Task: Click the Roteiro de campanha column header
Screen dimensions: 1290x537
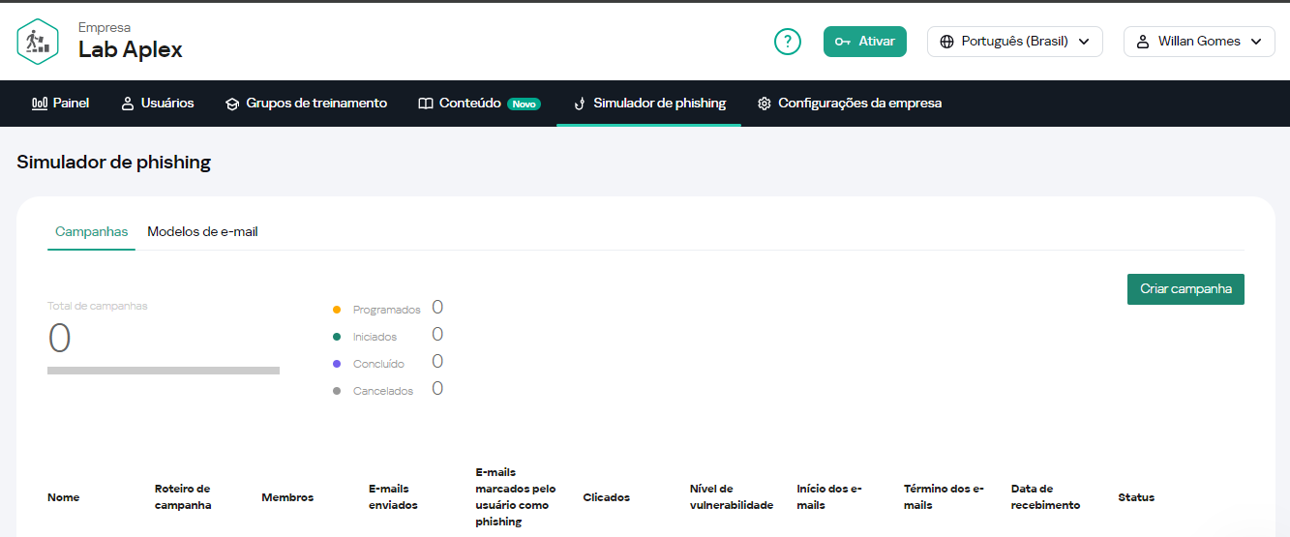Action: 183,497
